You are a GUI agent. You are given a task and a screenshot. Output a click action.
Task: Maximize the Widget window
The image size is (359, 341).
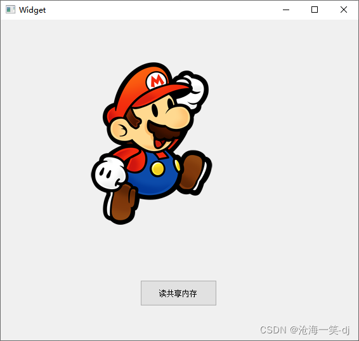pyautogui.click(x=315, y=10)
